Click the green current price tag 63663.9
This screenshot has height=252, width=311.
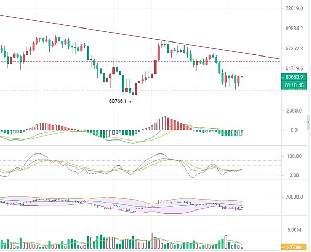[x=294, y=77]
